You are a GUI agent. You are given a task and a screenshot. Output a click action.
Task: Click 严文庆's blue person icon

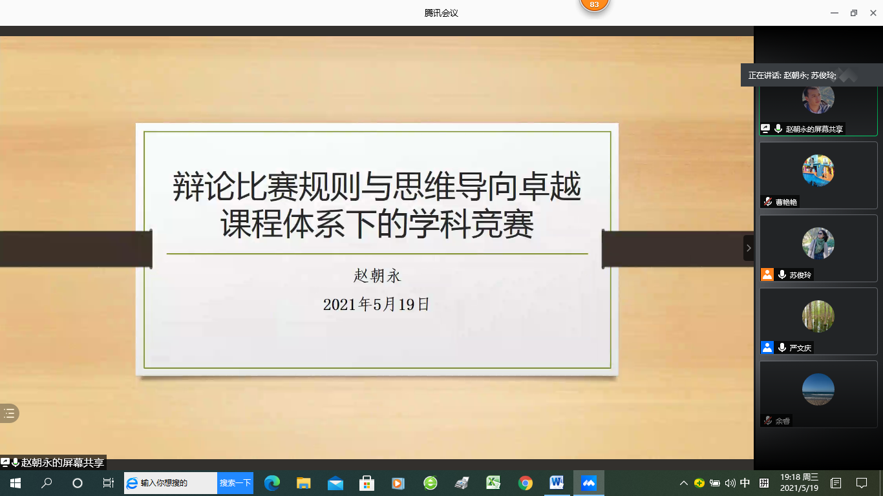tap(767, 347)
